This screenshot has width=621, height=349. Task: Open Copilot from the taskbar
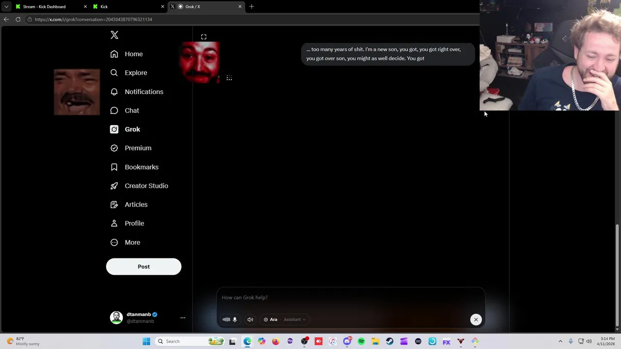coord(261,341)
